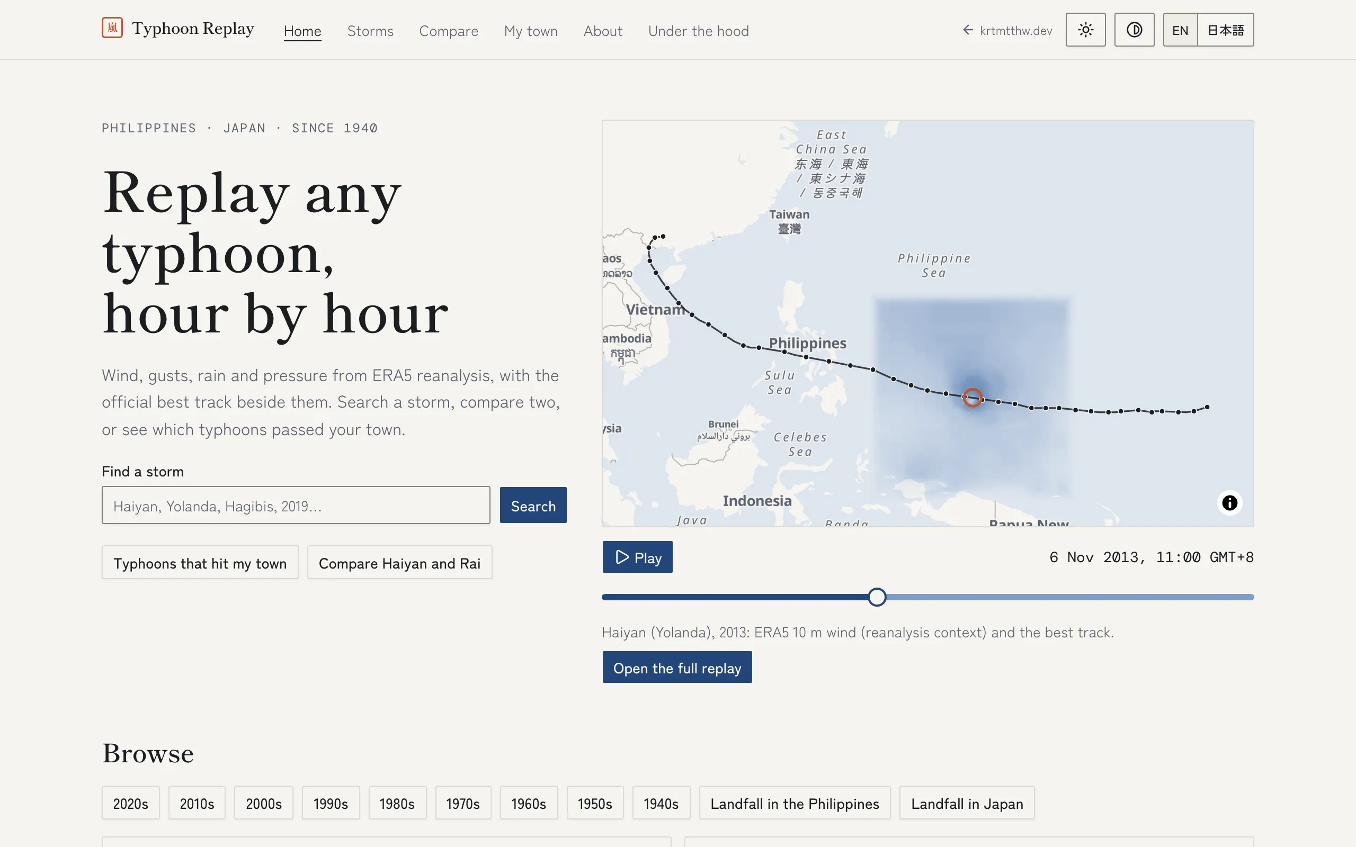Click the replay timeline slider handle

pos(877,597)
